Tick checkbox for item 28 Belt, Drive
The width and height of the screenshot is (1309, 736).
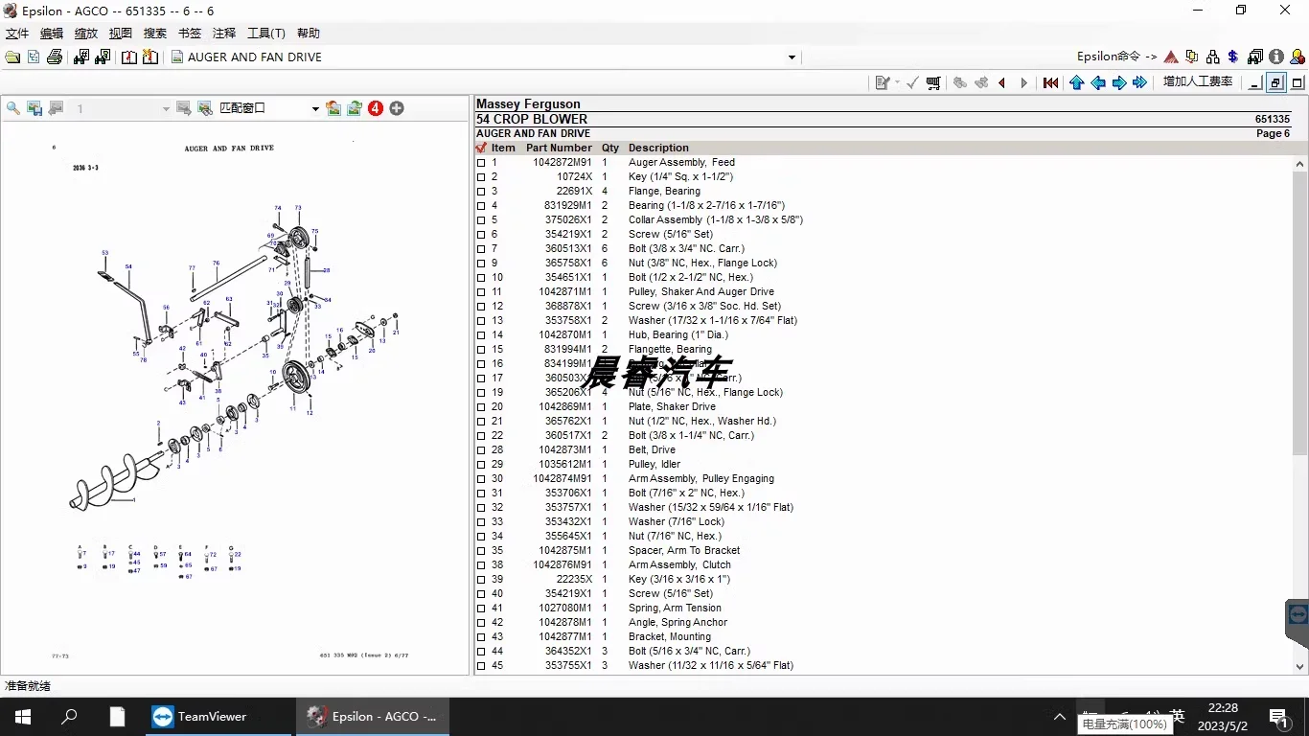481,450
